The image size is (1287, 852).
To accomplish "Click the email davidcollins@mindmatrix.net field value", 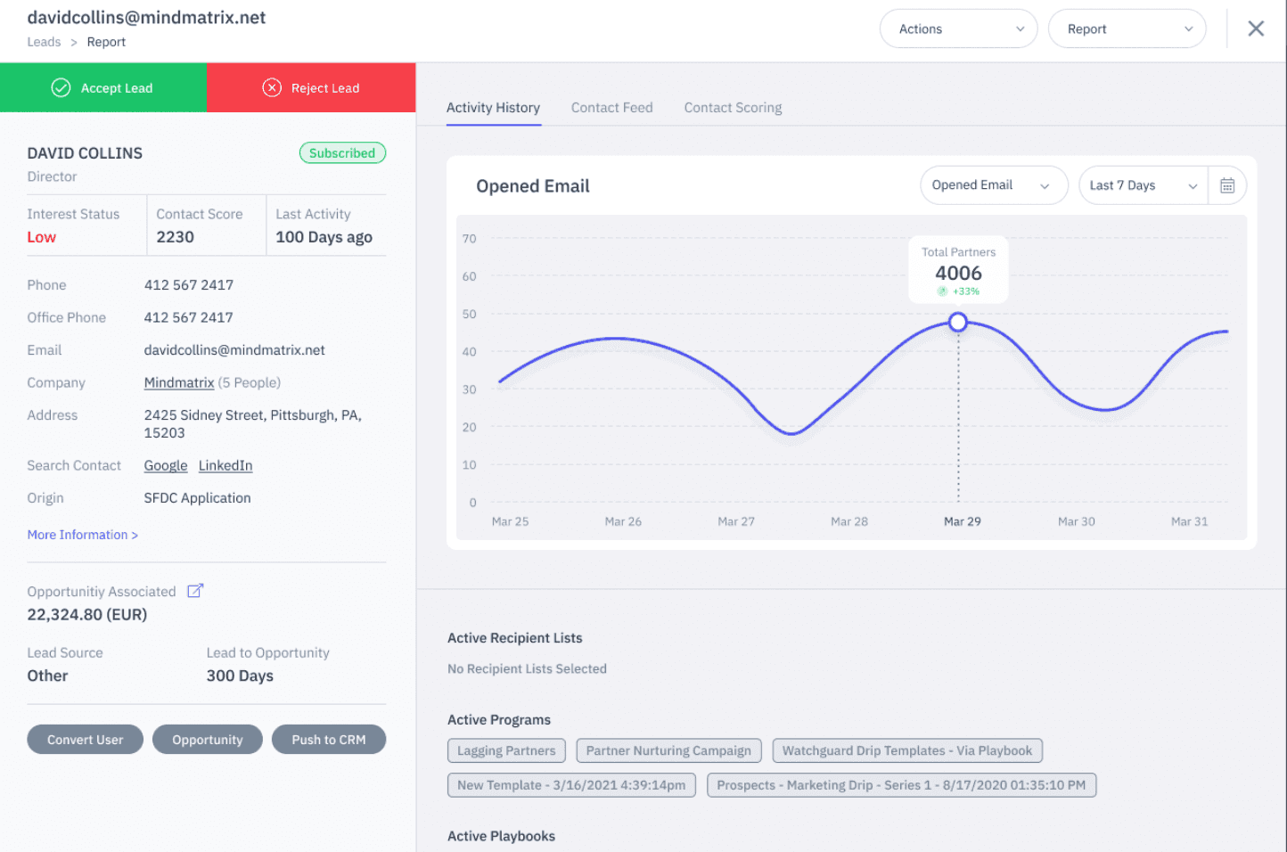I will coord(234,350).
